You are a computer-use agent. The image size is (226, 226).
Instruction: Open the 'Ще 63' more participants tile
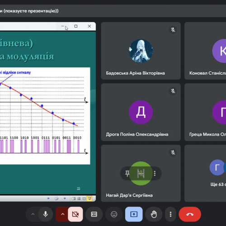(205, 173)
